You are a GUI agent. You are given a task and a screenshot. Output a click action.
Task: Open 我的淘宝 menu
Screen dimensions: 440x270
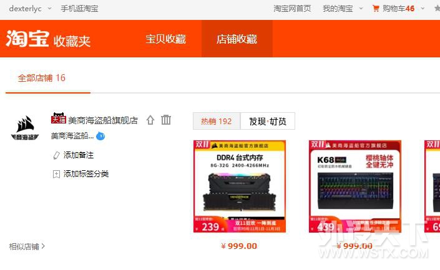coord(338,9)
